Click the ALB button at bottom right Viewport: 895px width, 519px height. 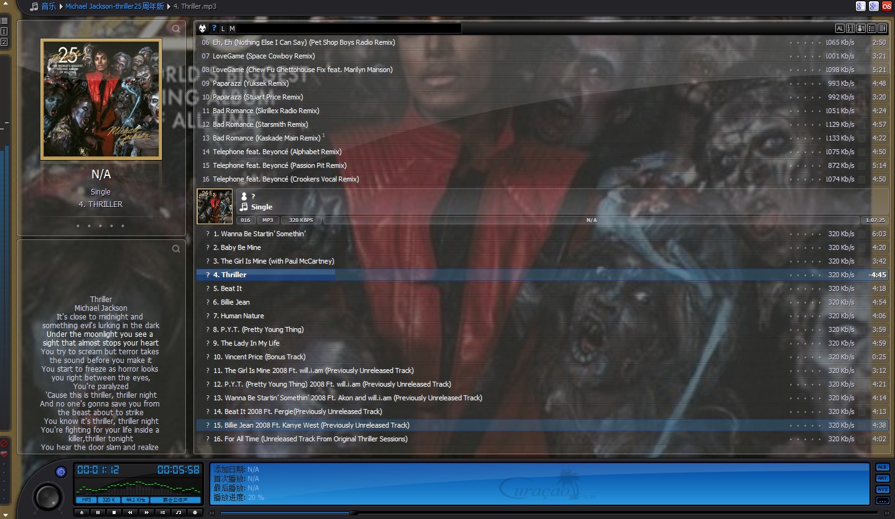pyautogui.click(x=883, y=467)
